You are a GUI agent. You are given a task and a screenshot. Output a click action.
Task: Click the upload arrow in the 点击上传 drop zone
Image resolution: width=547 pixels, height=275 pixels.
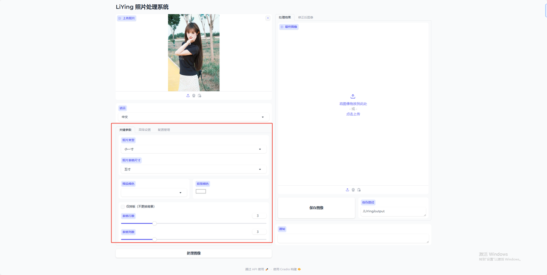(x=353, y=96)
